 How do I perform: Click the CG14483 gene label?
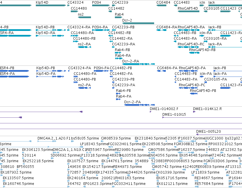(182, 3)
